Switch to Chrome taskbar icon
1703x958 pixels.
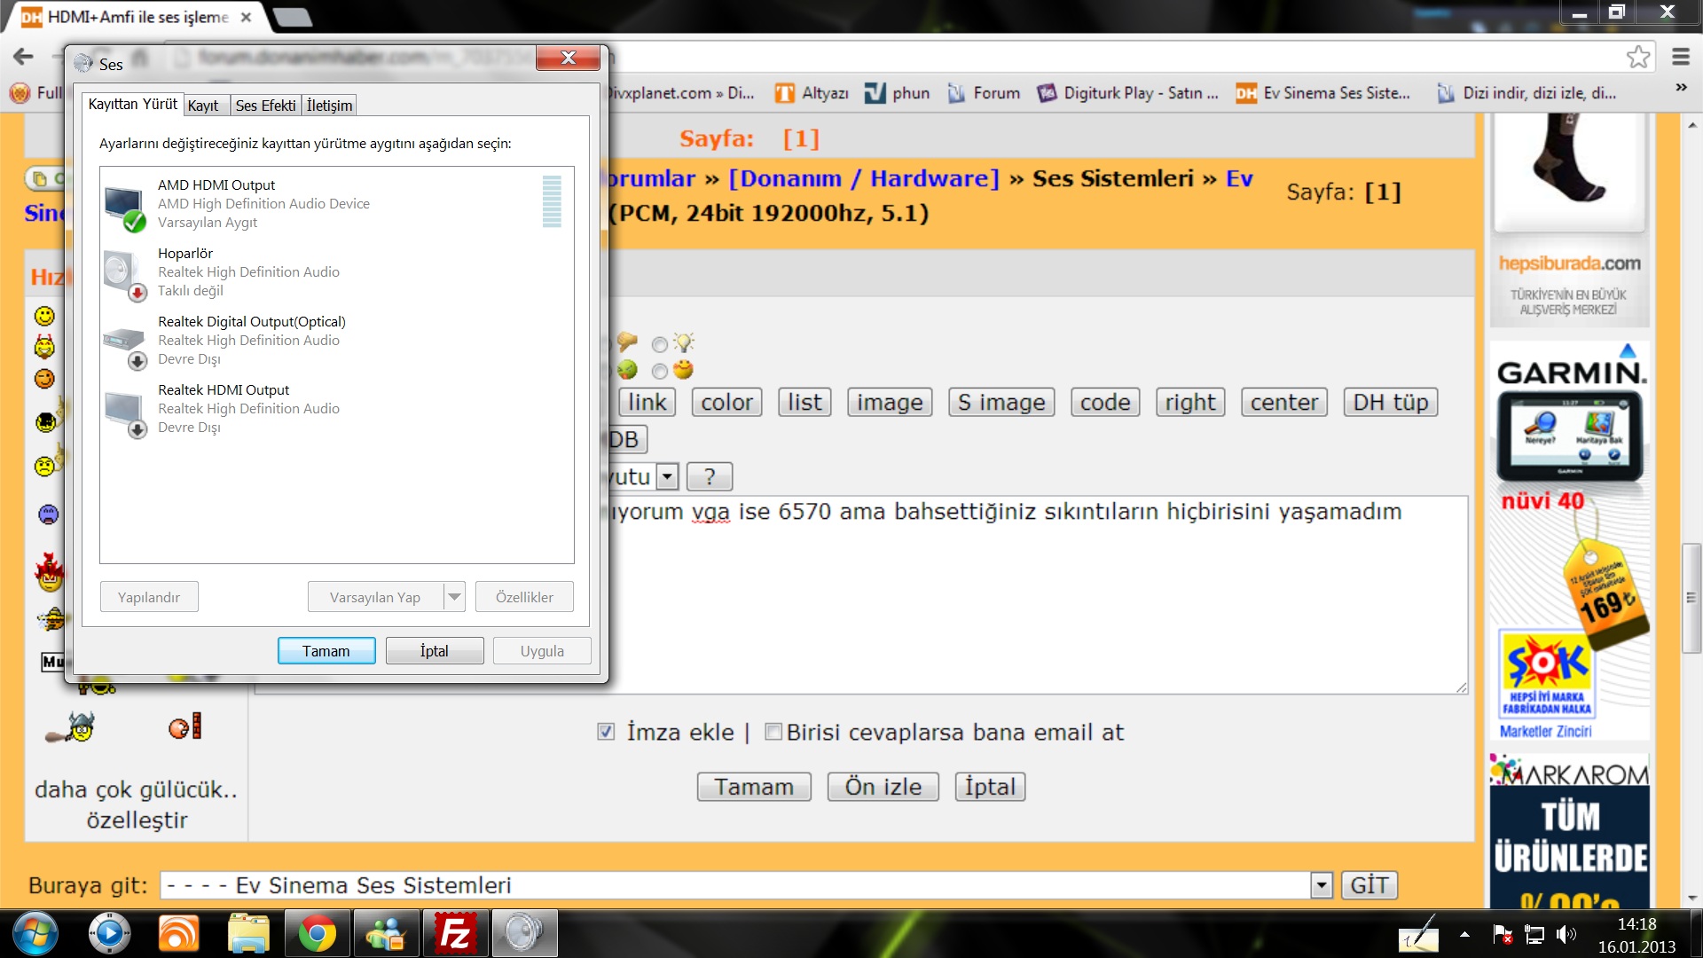pyautogui.click(x=317, y=933)
